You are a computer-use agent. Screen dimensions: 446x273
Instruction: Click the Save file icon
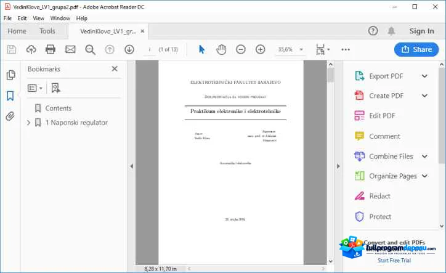(11, 49)
